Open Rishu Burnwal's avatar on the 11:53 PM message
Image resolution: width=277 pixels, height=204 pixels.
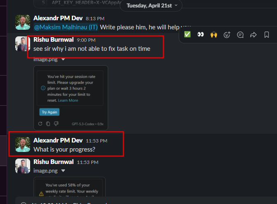pyautogui.click(x=23, y=166)
